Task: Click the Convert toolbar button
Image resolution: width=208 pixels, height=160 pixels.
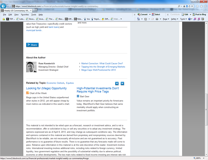Action: click(x=143, y=14)
